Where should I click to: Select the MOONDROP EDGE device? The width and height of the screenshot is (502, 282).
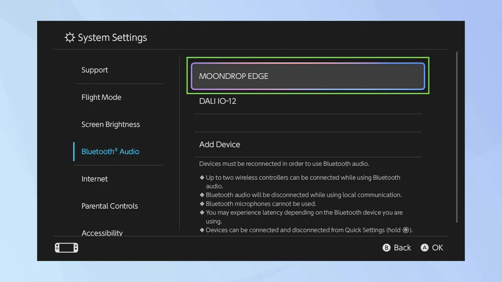tap(308, 76)
